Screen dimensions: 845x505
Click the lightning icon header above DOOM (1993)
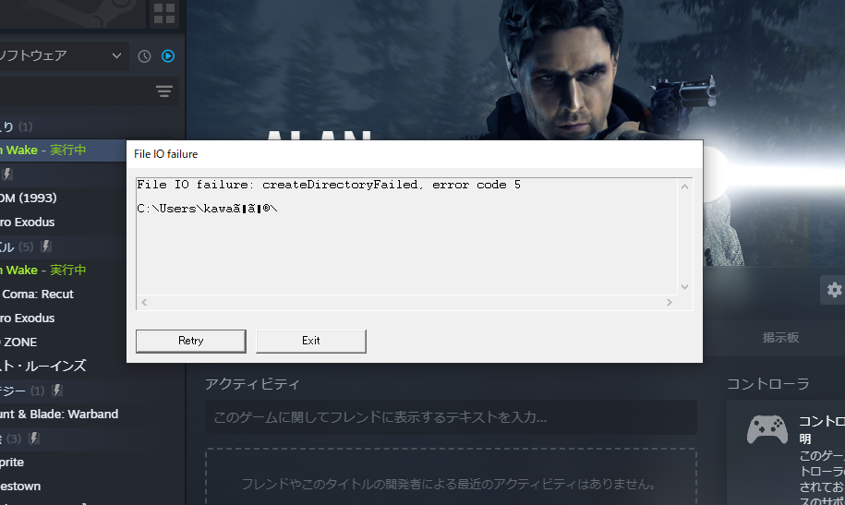coord(7,174)
